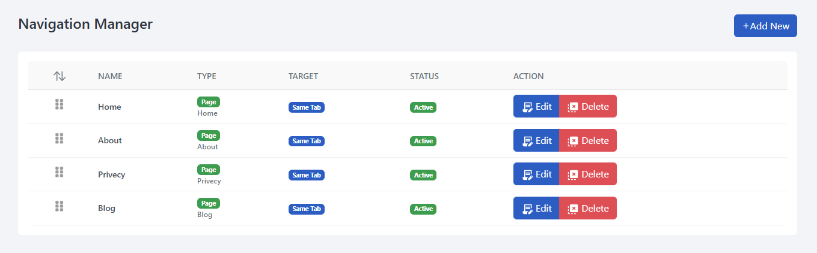Edit the About navigation item
Screen dimensions: 817x253
tap(536, 141)
